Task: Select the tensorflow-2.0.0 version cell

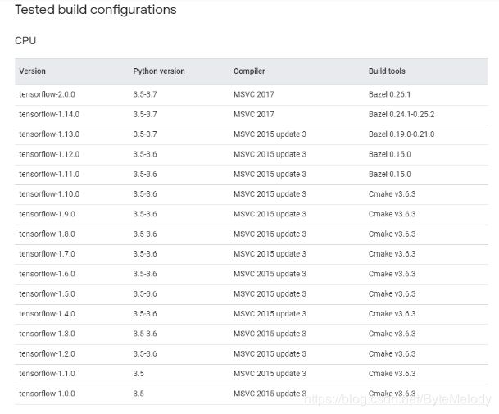Action: tap(47, 94)
